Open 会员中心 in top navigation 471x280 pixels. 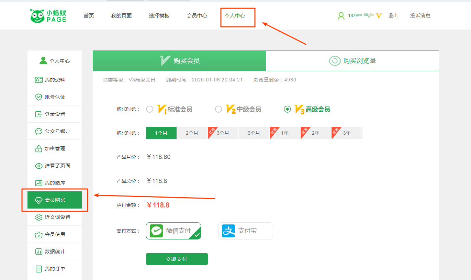pos(197,16)
